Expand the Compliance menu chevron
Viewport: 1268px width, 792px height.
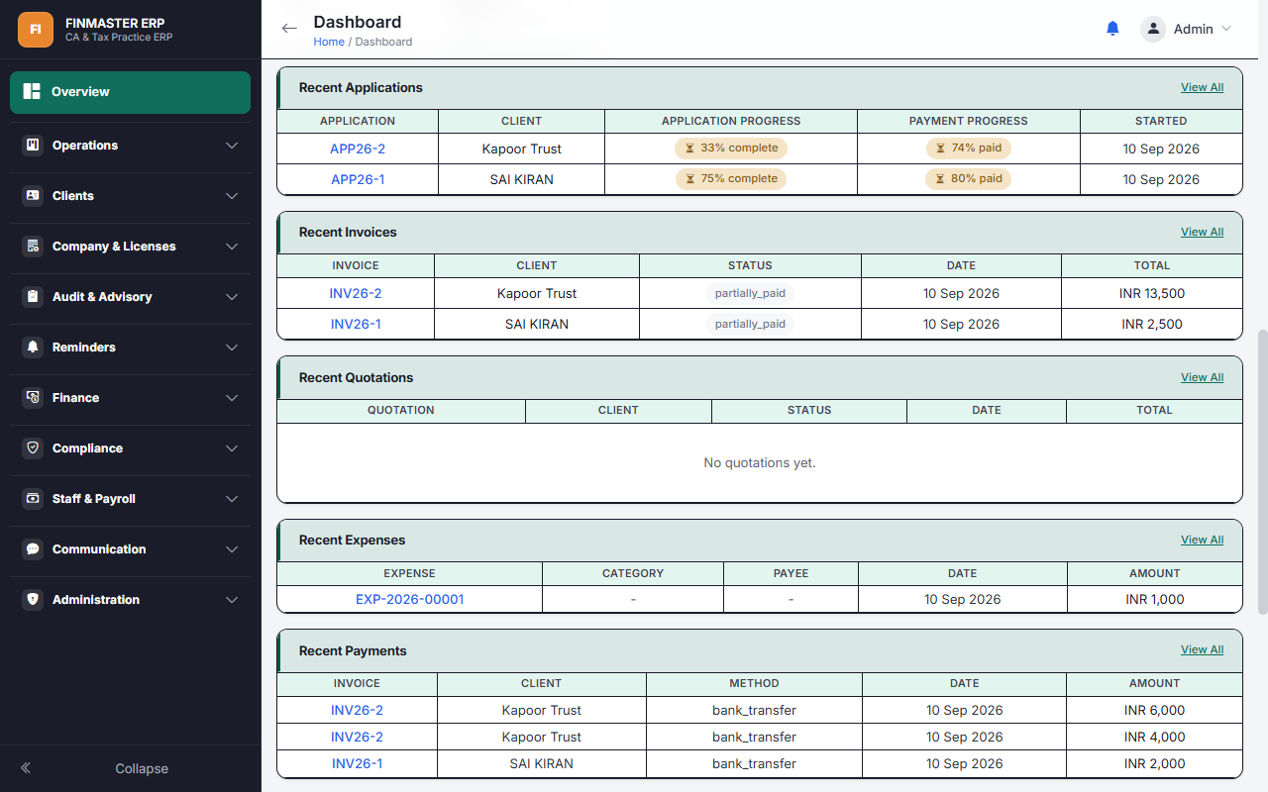pyautogui.click(x=232, y=448)
